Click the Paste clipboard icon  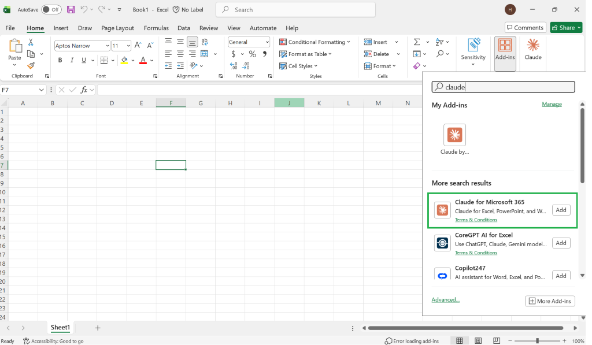(x=14, y=46)
